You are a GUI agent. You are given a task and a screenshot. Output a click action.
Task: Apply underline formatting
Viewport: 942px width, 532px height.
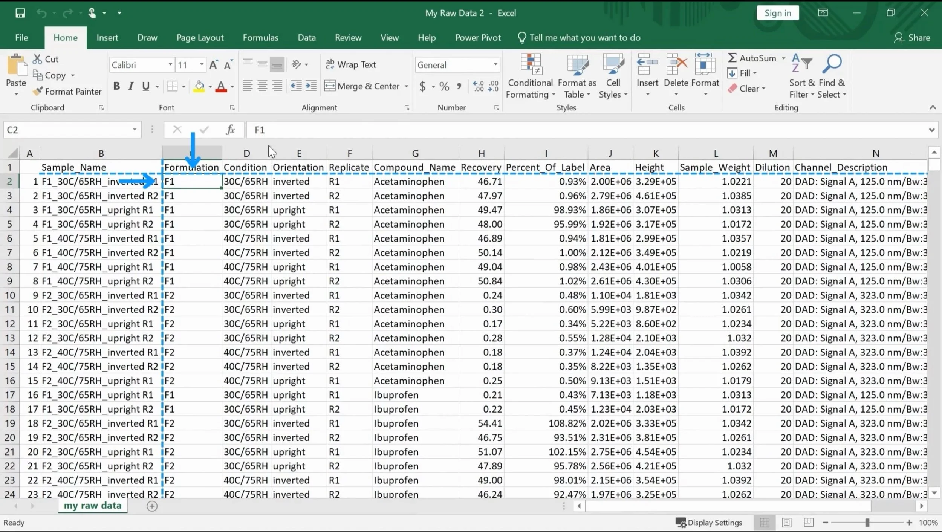(x=146, y=86)
